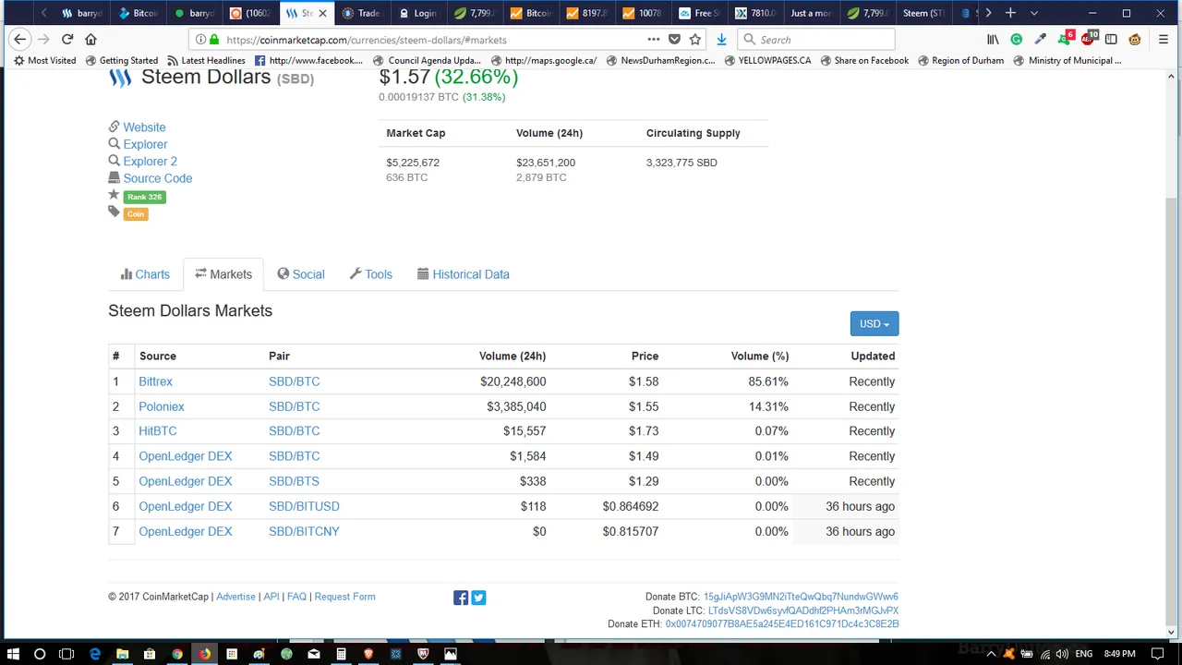Open the Social tab
This screenshot has width=1182, height=665.
click(301, 274)
